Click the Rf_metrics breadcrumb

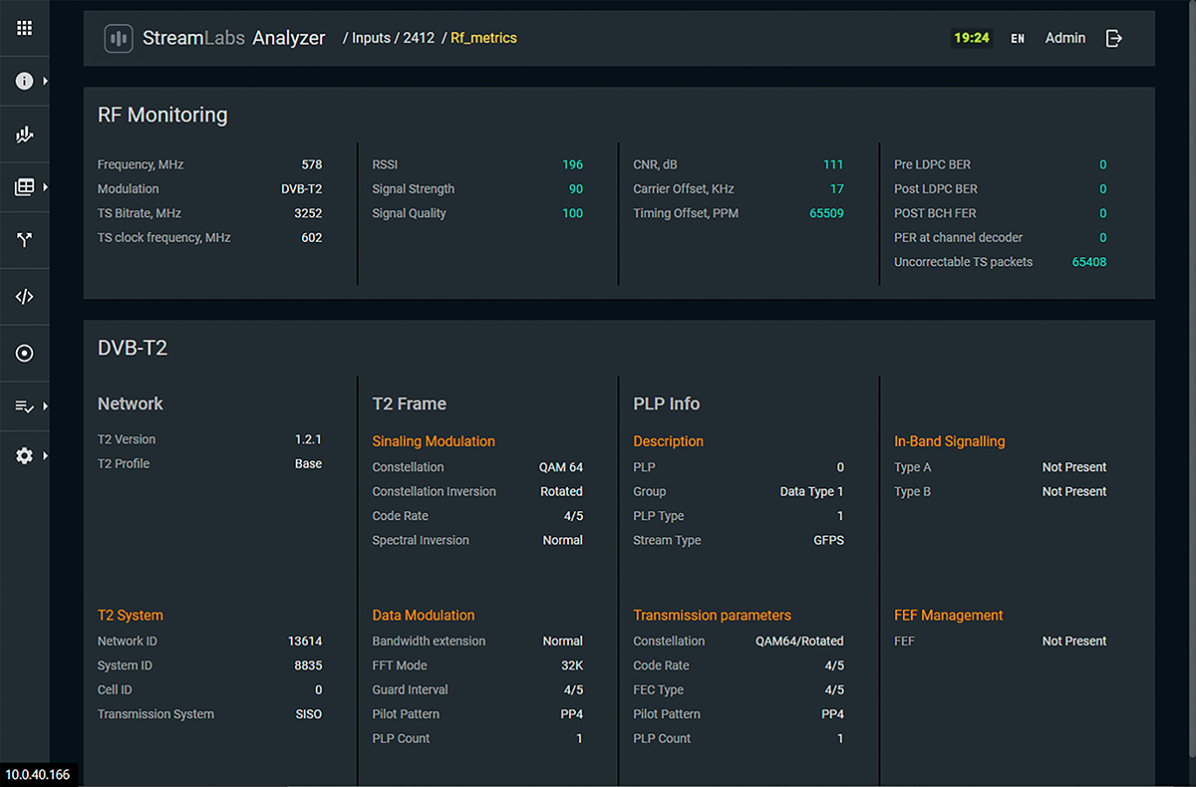483,38
